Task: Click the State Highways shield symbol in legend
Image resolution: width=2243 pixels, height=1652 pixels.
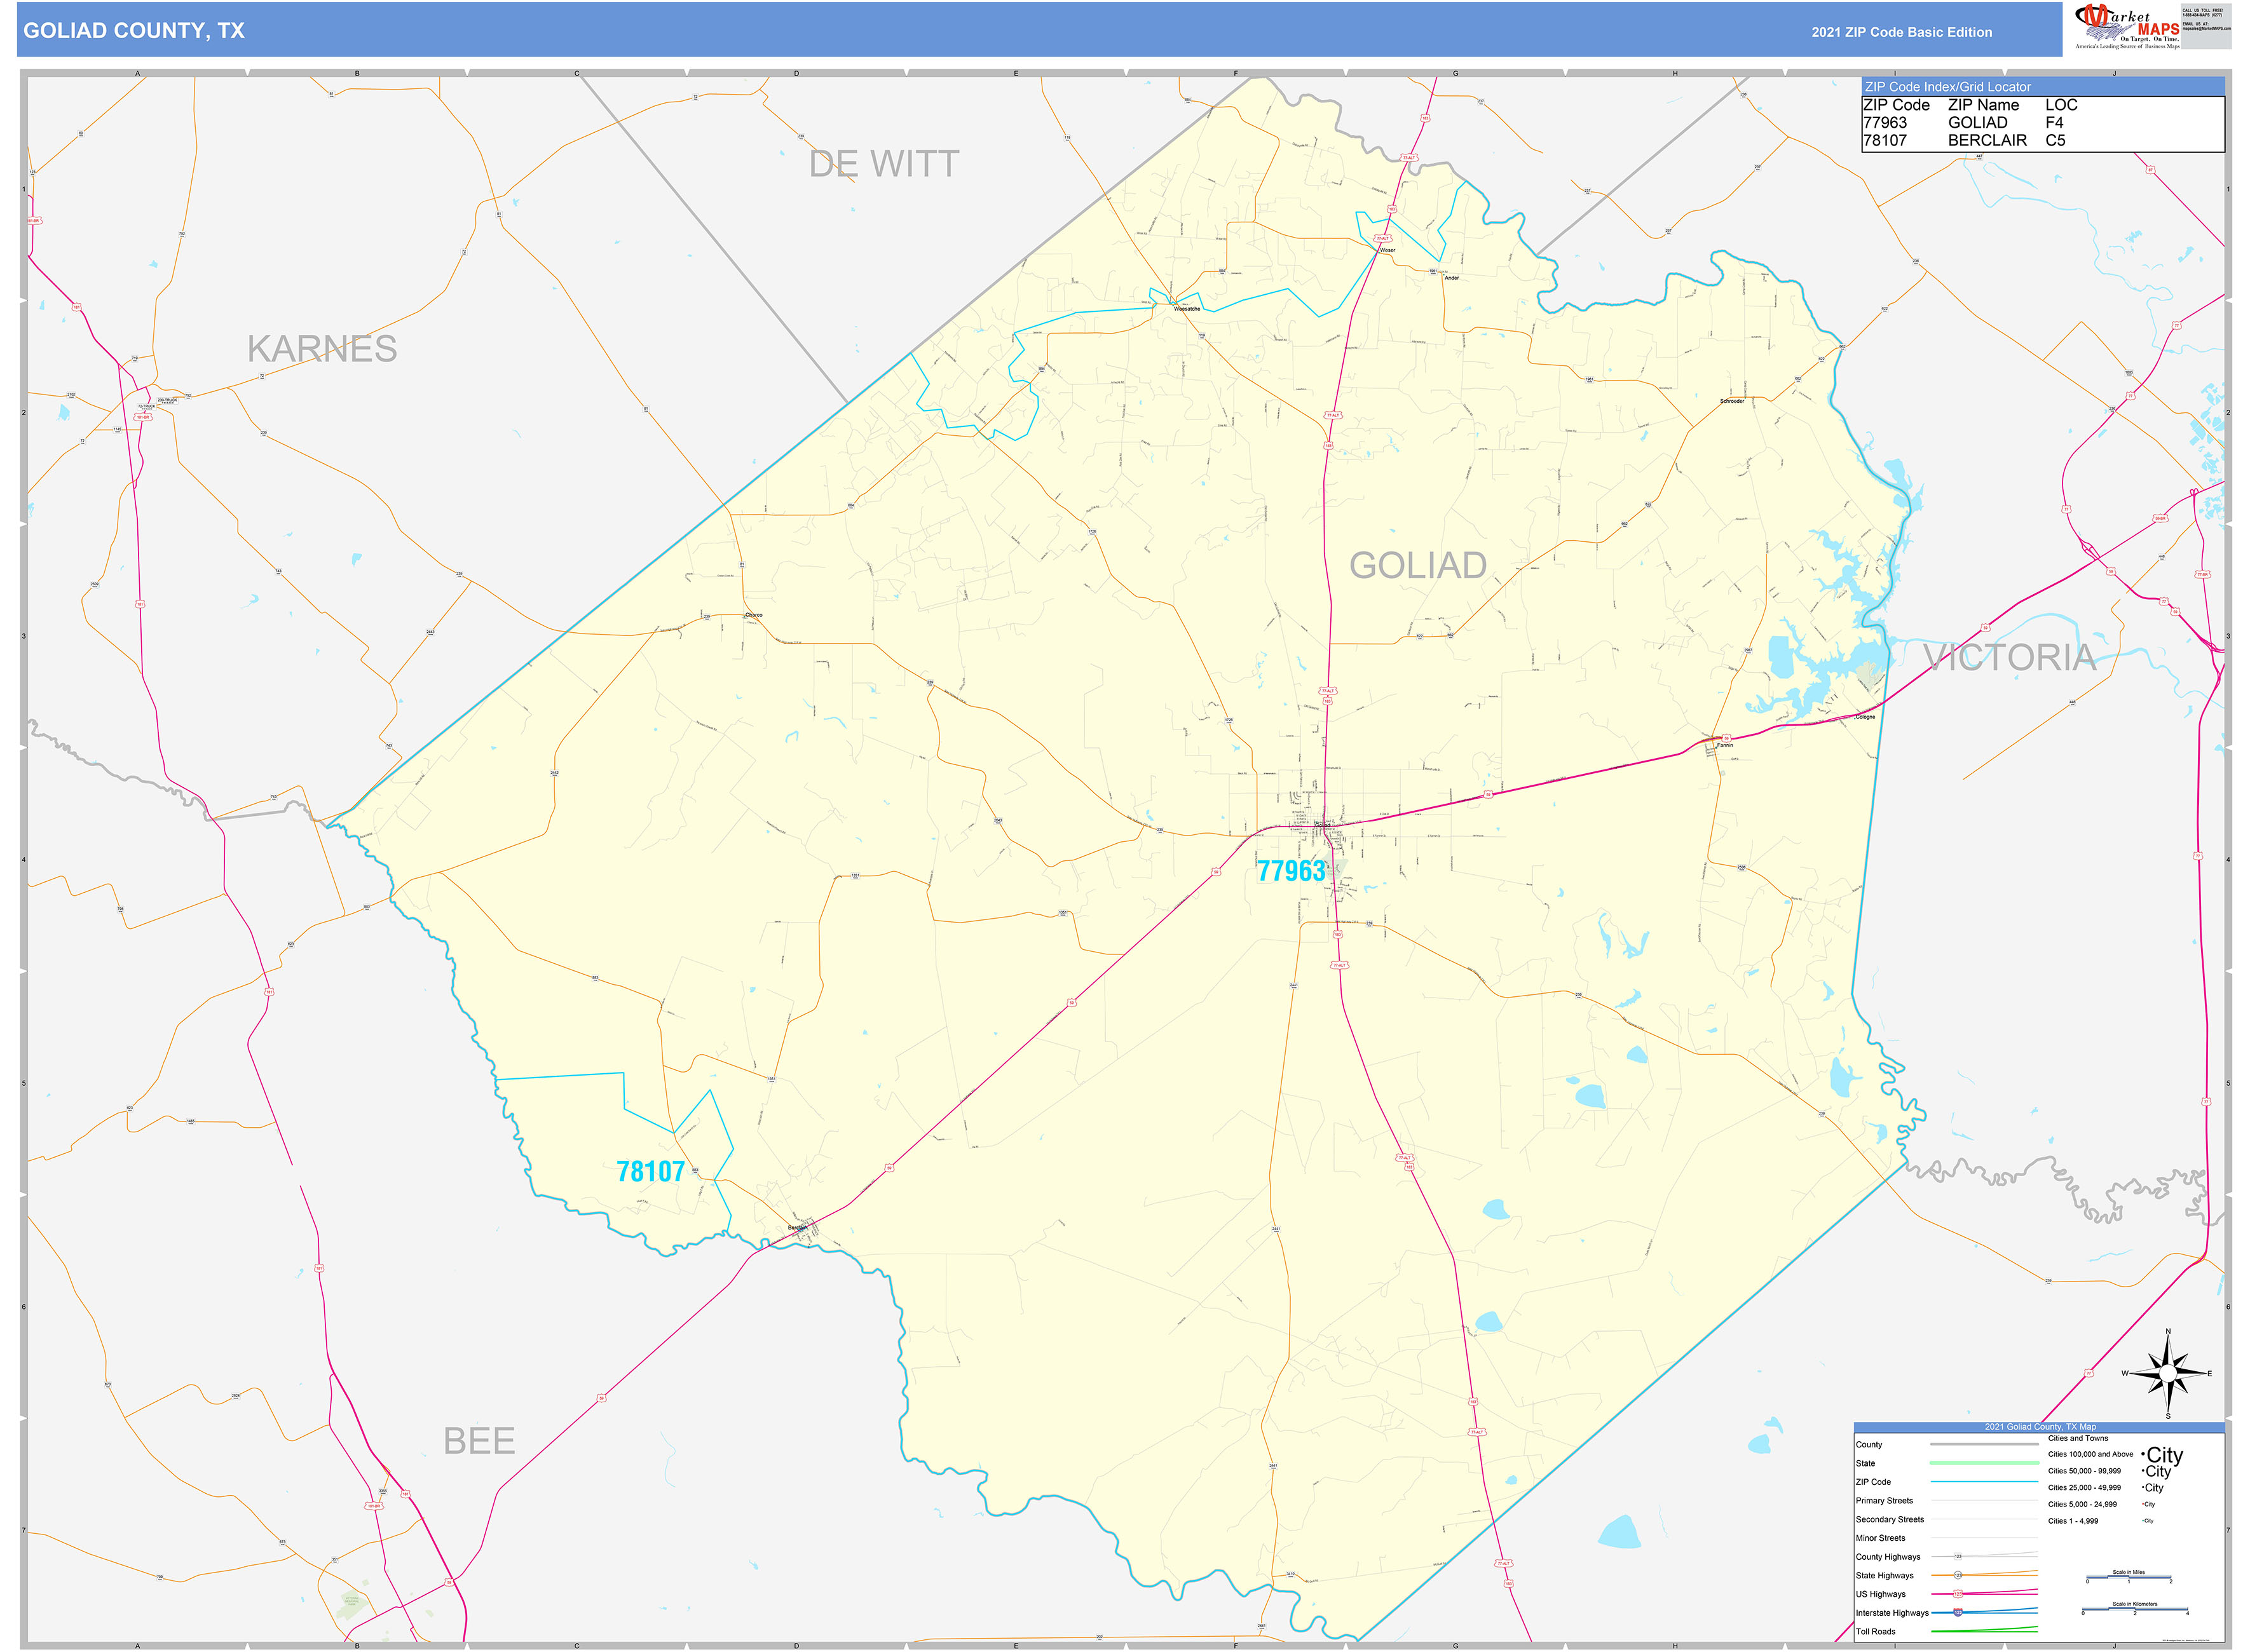Action: (1957, 1575)
